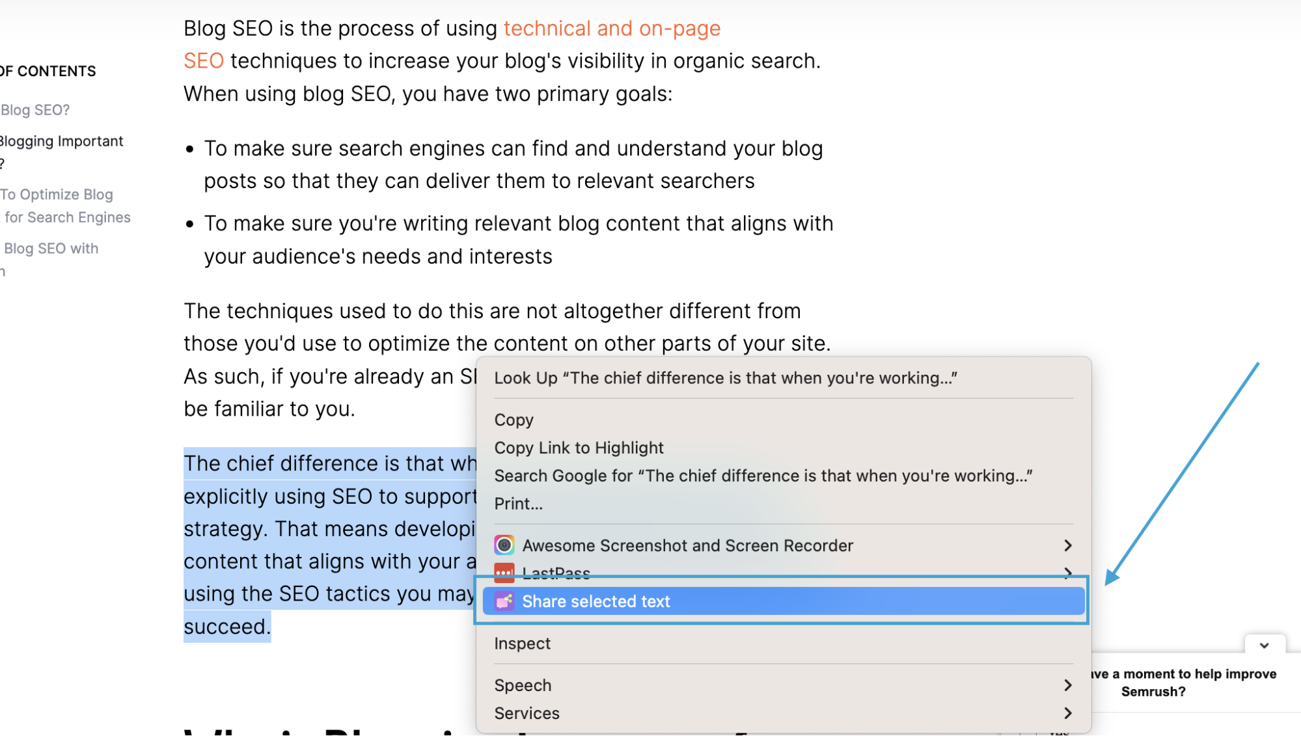
Task: Expand the Speech submenu
Action: [1067, 685]
